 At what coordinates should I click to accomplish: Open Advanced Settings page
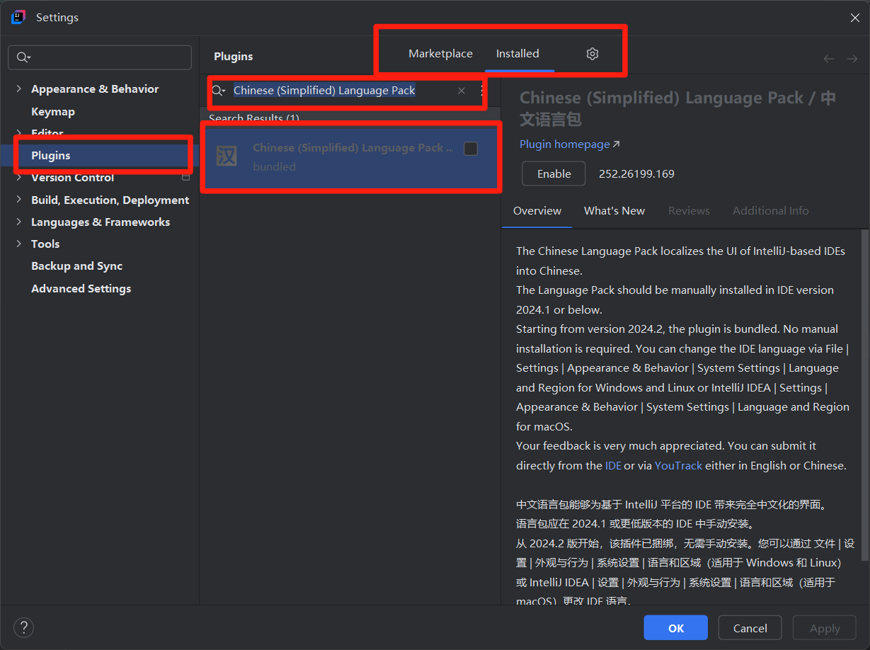tap(81, 289)
